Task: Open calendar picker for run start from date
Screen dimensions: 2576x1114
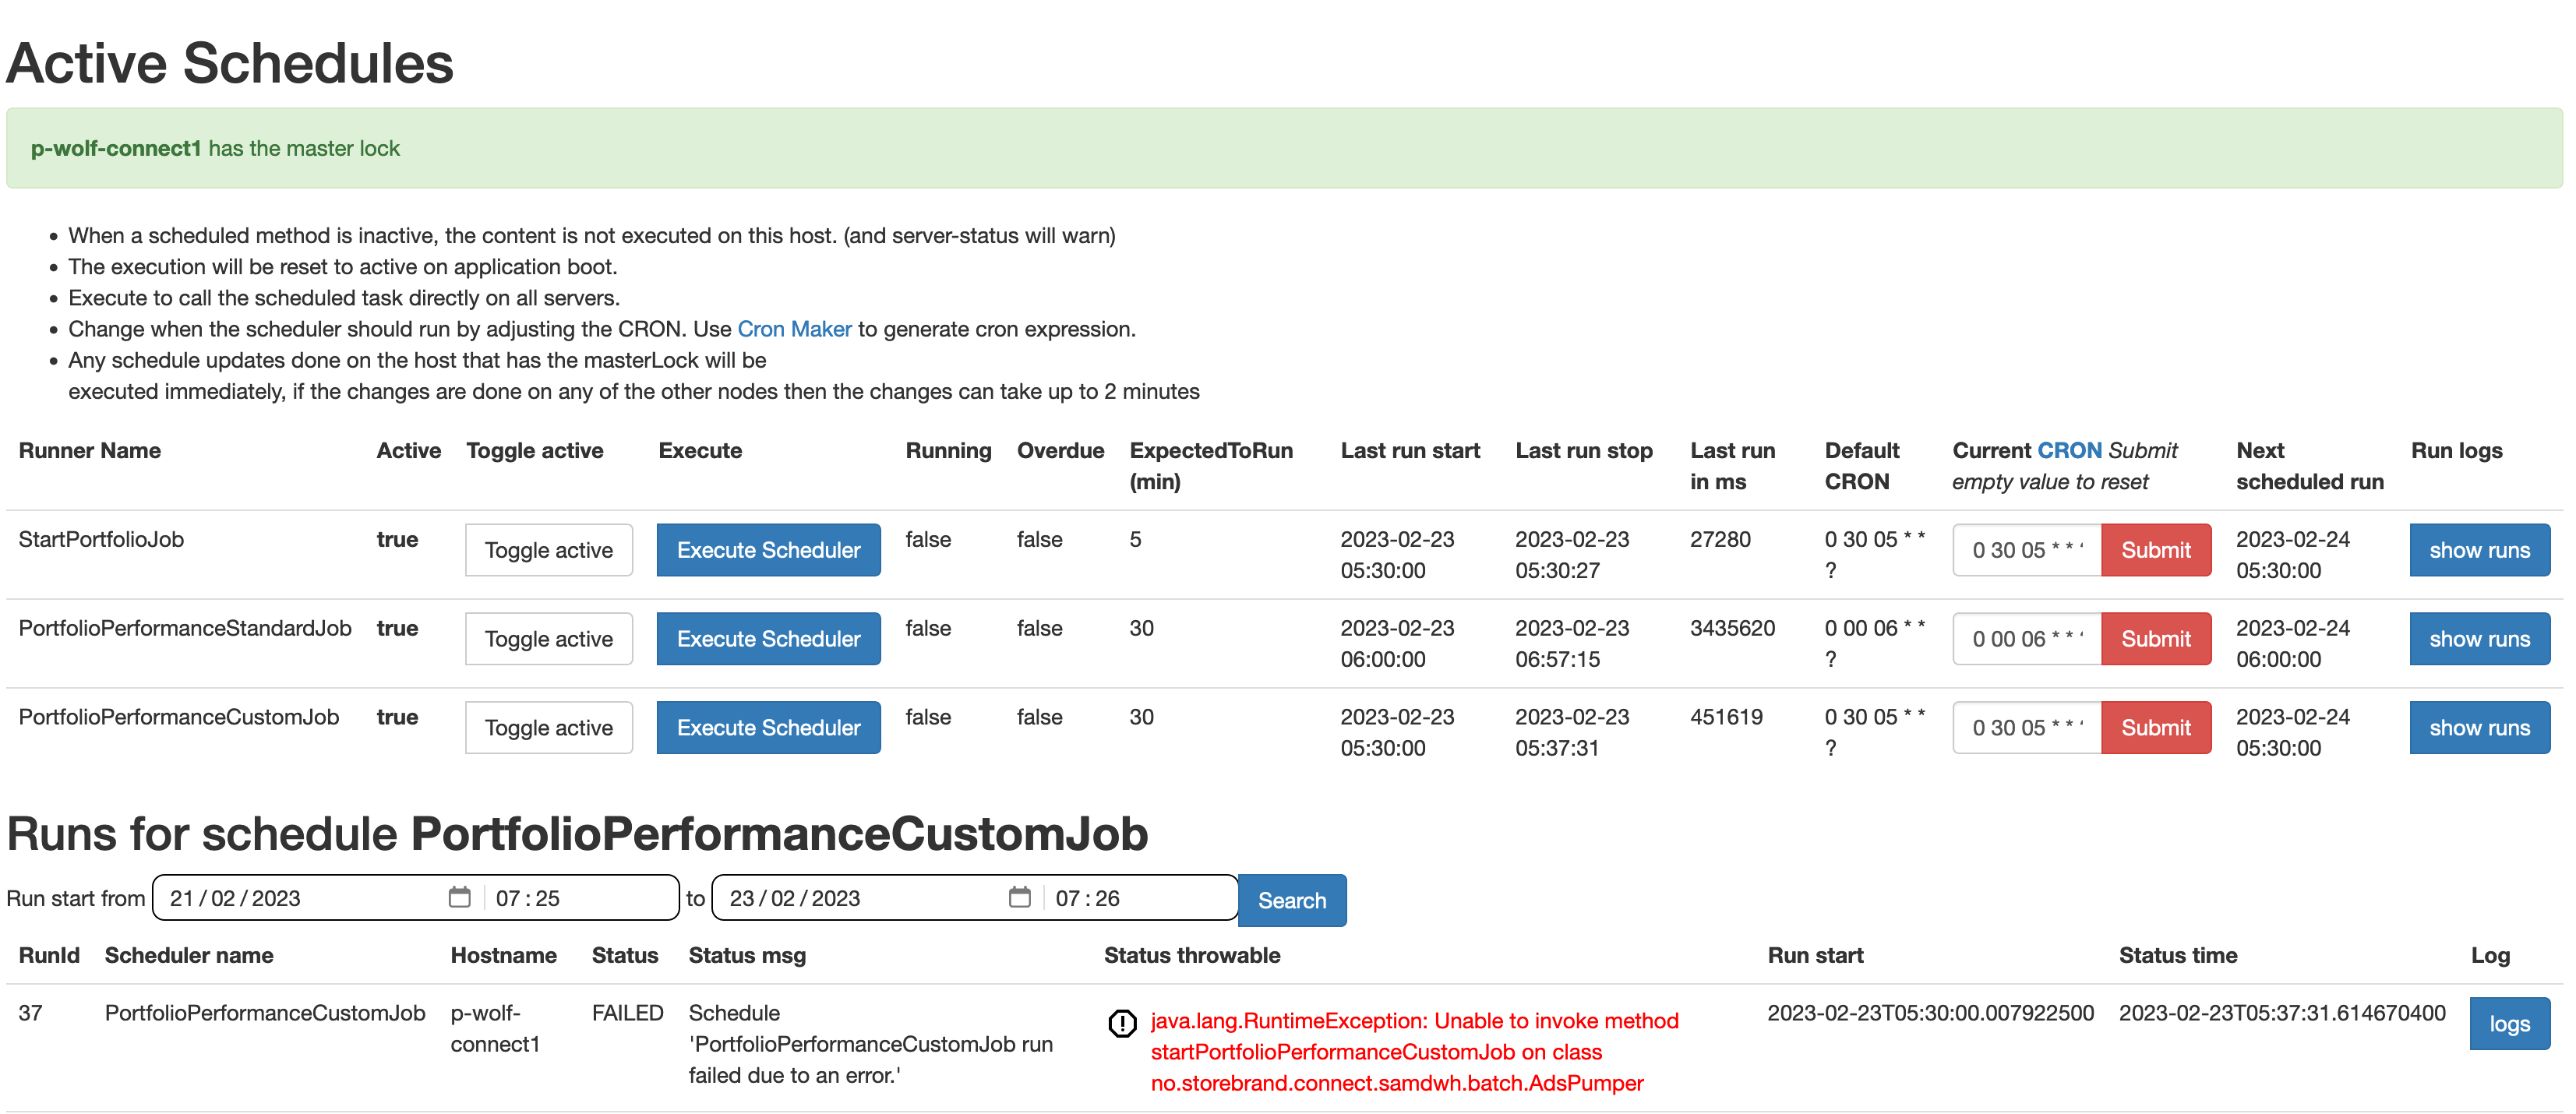Action: pos(459,897)
